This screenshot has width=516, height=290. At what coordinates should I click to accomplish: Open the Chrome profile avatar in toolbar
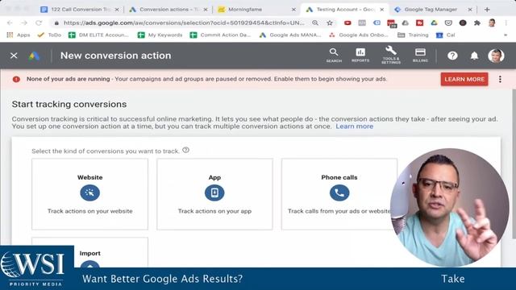pyautogui.click(x=492, y=23)
